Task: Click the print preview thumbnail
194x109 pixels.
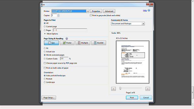Action: click(132, 62)
